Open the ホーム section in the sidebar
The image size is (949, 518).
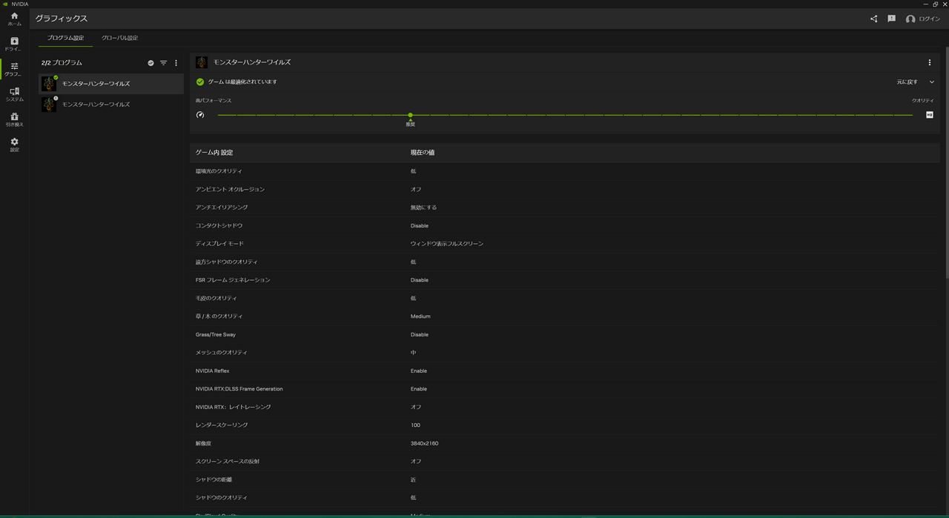pyautogui.click(x=13, y=19)
